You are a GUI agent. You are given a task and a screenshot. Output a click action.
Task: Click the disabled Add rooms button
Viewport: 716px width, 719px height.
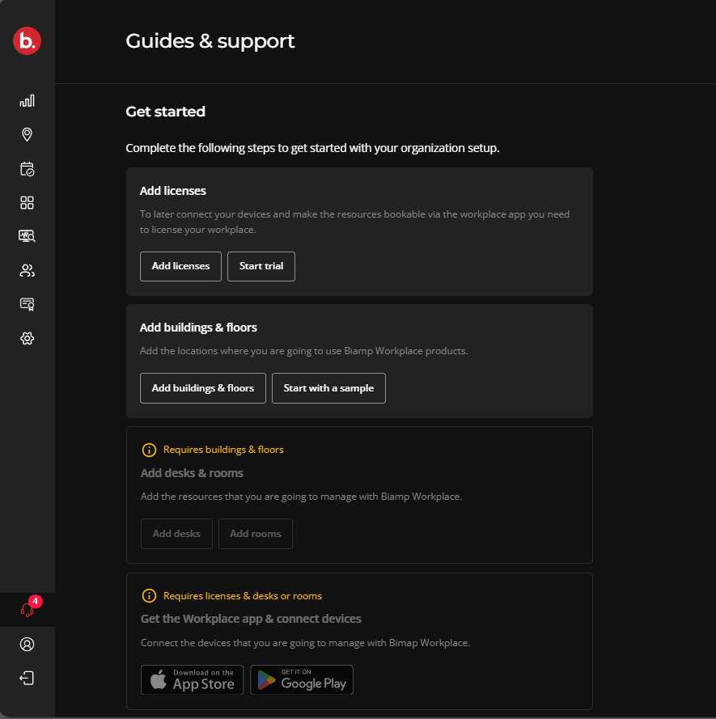256,534
